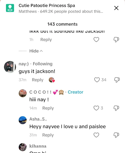Screen dimensions: 125x153
Task: Like nay:)'s 'guys it jackson!' comment
Action: click(97, 80)
